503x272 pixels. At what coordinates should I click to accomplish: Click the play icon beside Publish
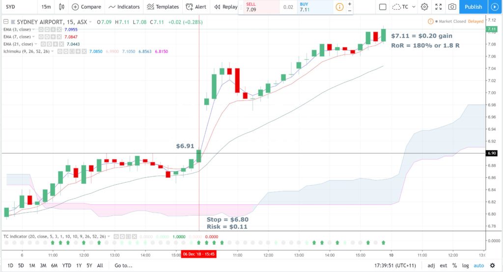tap(495, 7)
